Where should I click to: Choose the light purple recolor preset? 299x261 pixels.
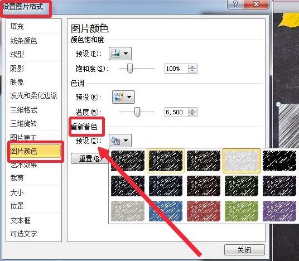click(279, 211)
